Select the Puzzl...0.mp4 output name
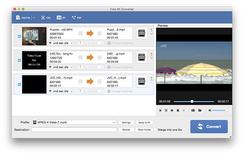The image size is (244, 155). click(116, 30)
